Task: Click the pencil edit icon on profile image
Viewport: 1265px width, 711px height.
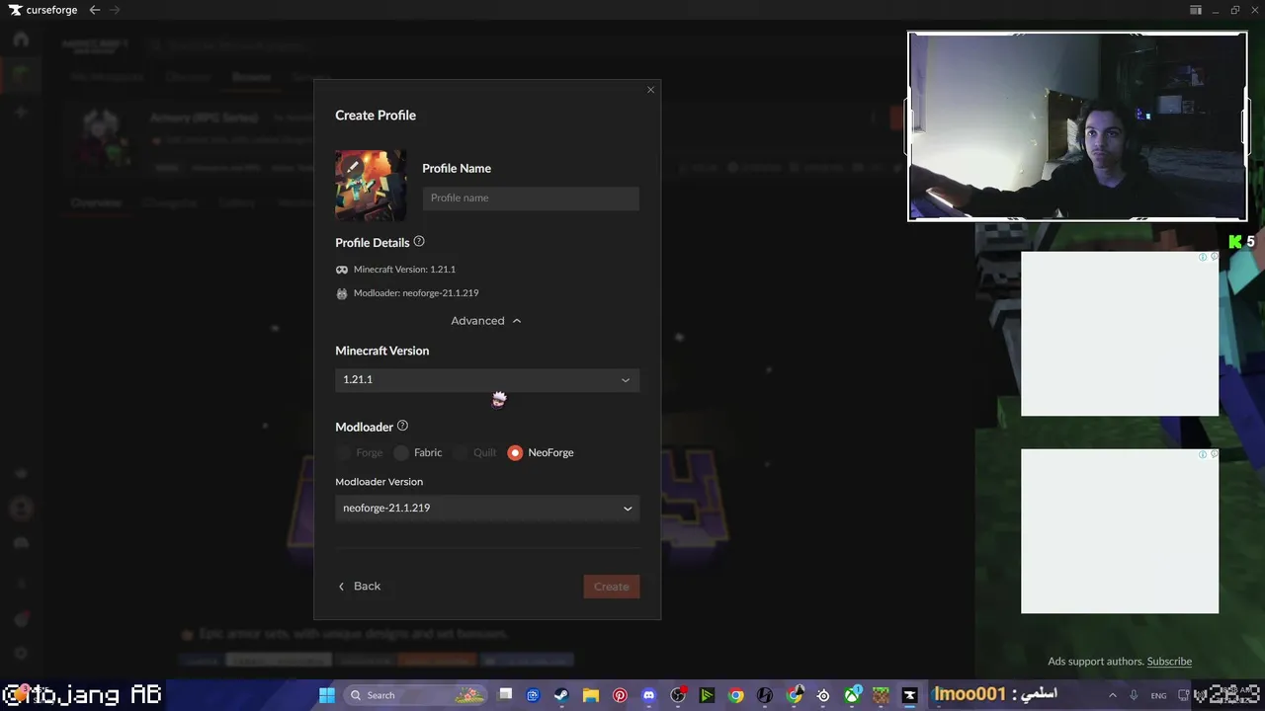Action: pyautogui.click(x=353, y=167)
